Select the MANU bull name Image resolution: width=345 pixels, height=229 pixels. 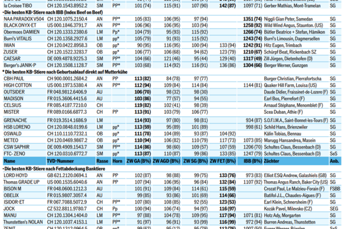(x=10, y=215)
